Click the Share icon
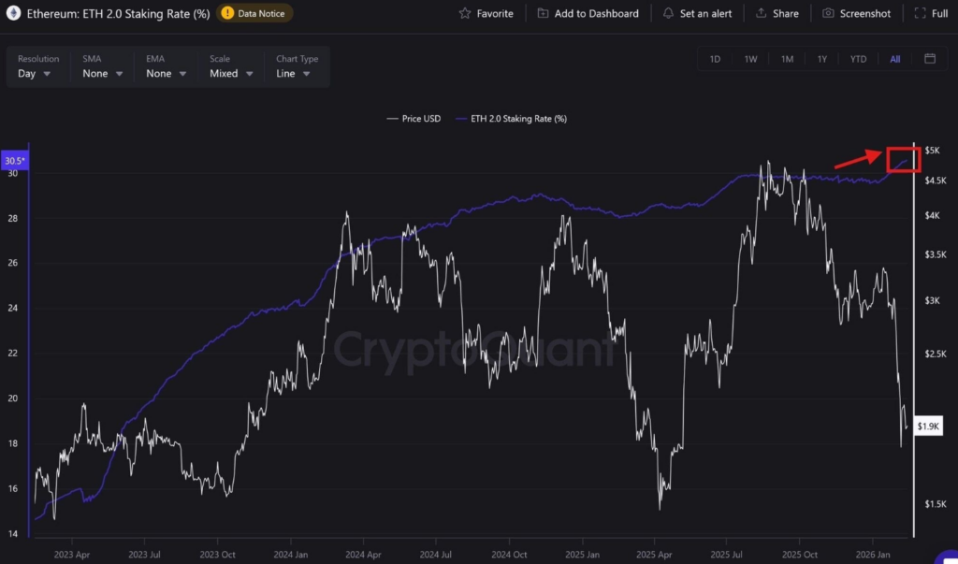The image size is (958, 564). [759, 13]
